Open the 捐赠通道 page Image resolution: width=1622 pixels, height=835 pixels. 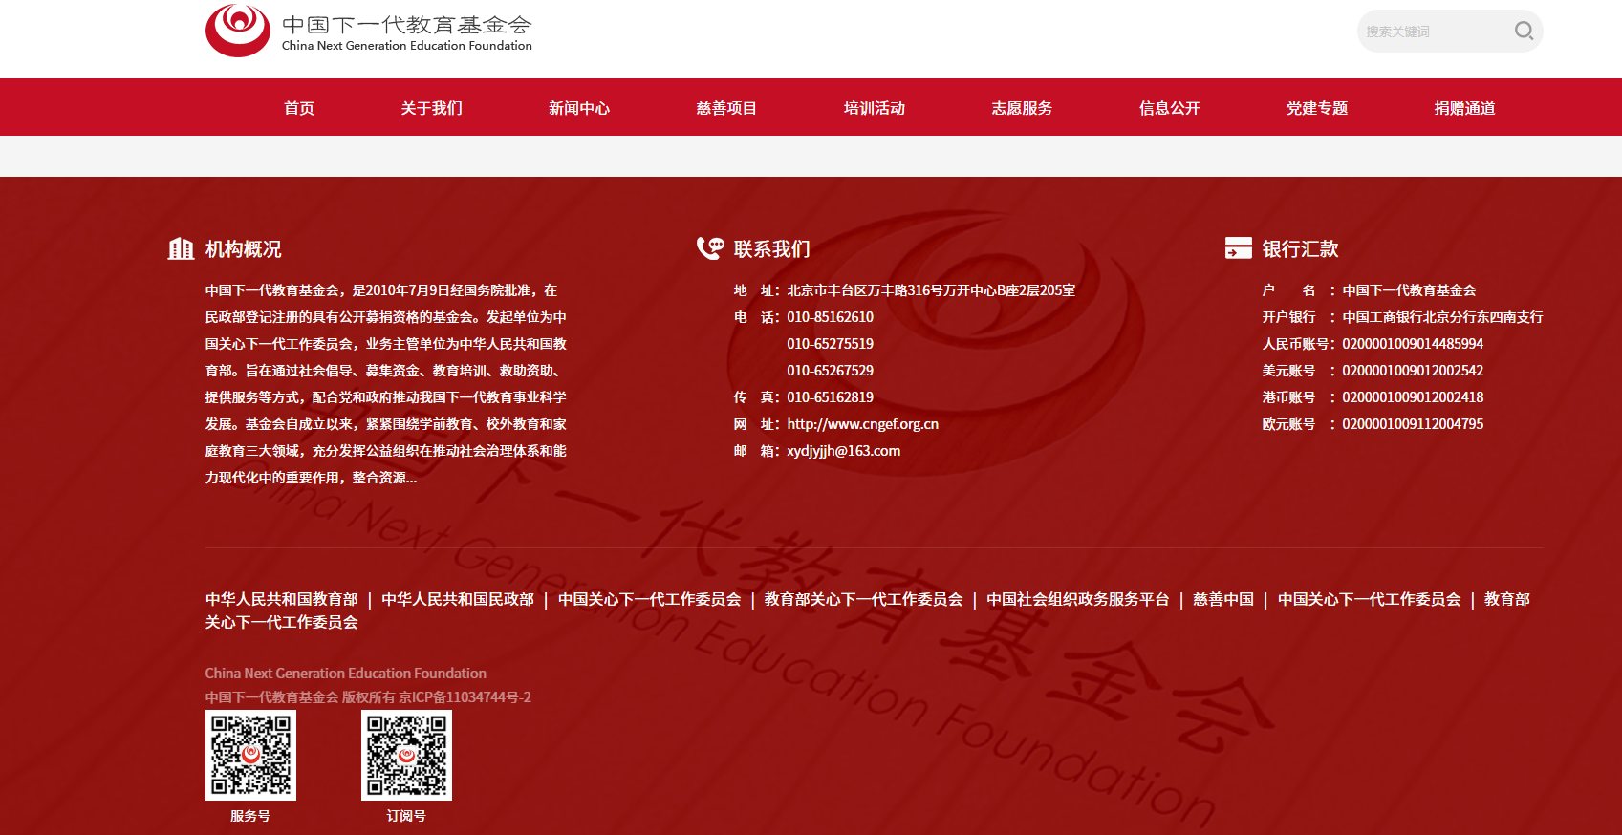[1464, 108]
